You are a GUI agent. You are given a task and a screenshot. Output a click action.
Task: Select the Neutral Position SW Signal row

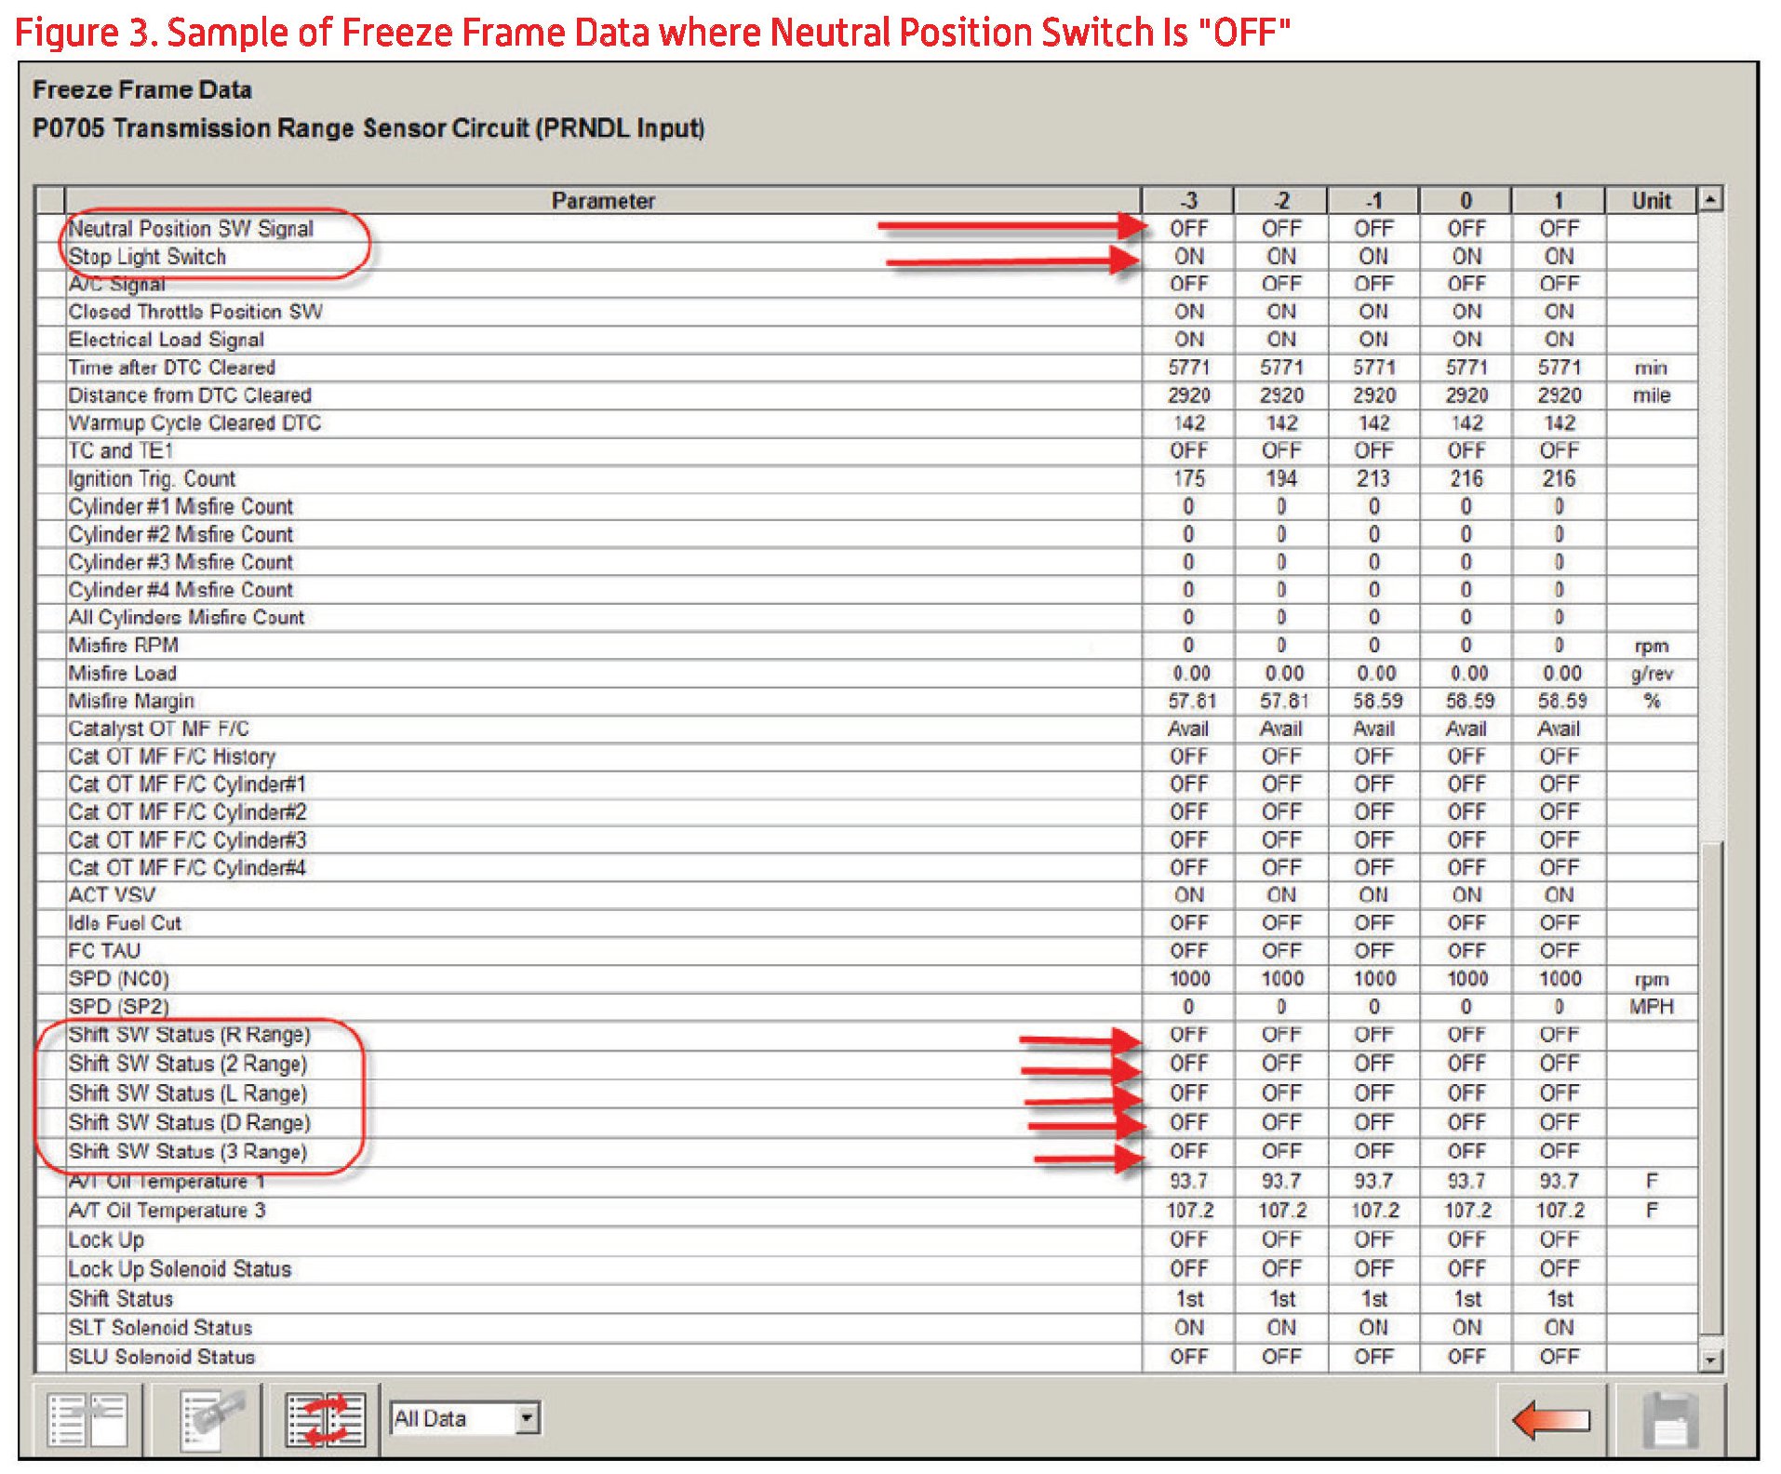191,229
